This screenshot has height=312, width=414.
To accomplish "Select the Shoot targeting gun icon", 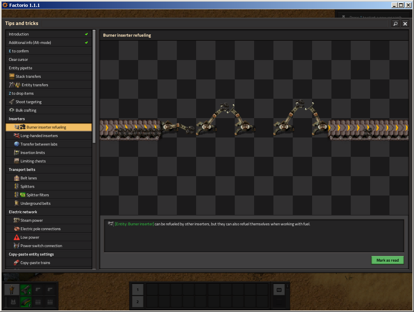I will 12,102.
